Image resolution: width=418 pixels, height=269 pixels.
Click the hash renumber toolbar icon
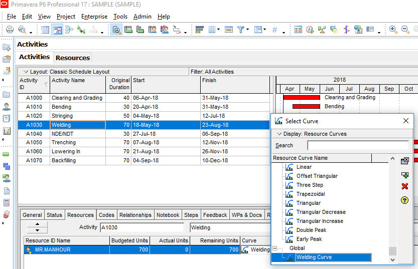[274, 30]
